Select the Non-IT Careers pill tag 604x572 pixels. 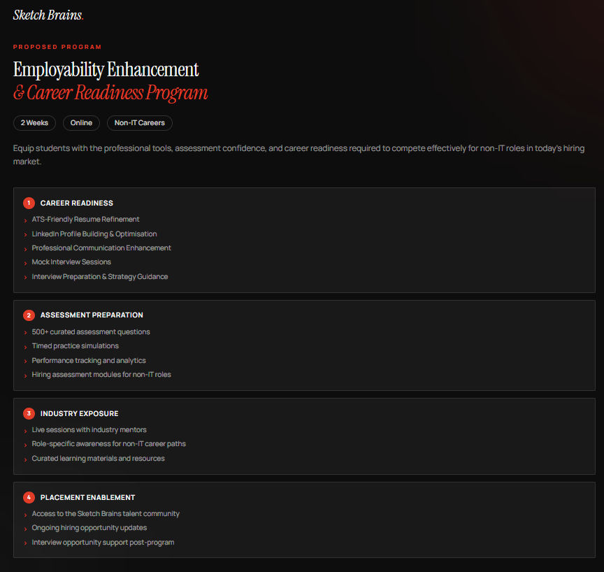point(139,123)
